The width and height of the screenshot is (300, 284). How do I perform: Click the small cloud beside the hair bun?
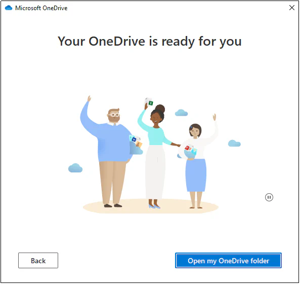coord(181,113)
